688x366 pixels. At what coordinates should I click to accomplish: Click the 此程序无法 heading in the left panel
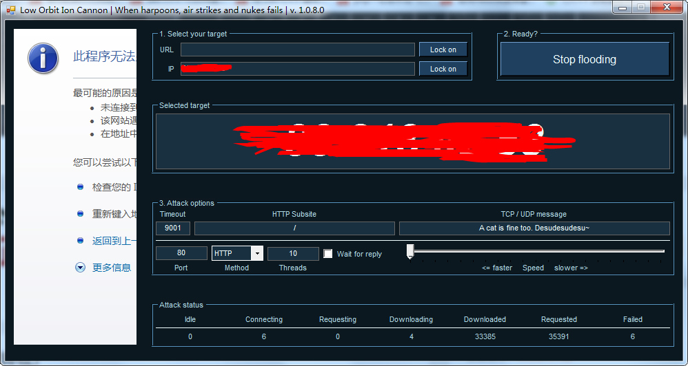pos(104,56)
